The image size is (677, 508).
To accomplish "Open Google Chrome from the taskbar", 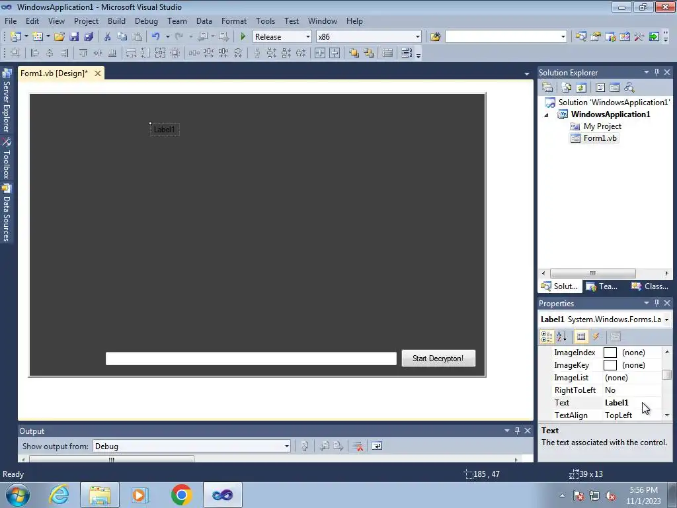I will pos(181,495).
